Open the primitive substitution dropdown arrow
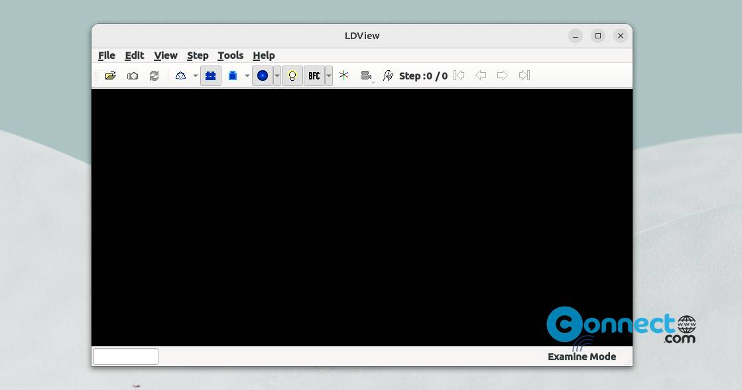This screenshot has height=390, width=742. (x=247, y=75)
